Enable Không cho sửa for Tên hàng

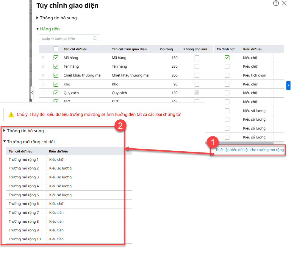(x=197, y=66)
